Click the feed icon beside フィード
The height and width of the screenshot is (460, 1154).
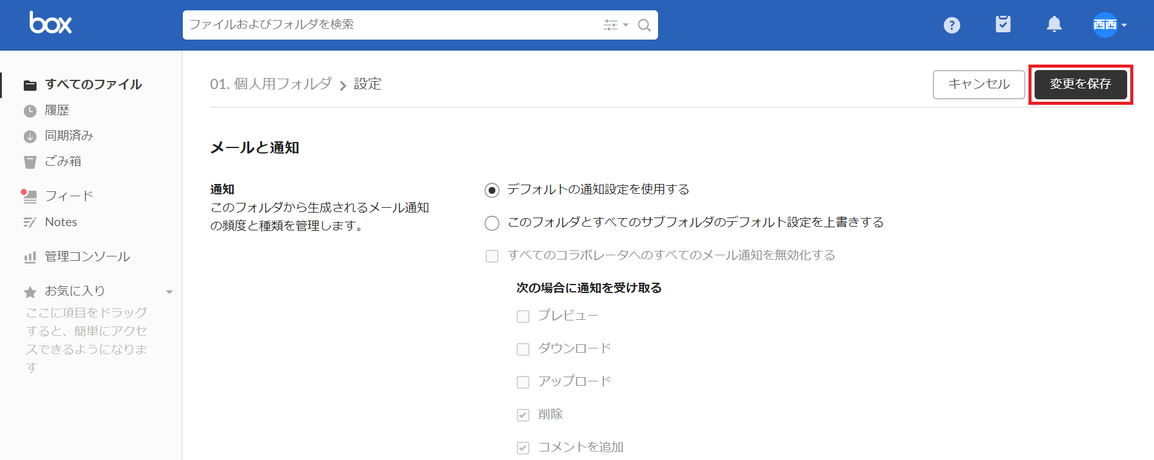29,196
